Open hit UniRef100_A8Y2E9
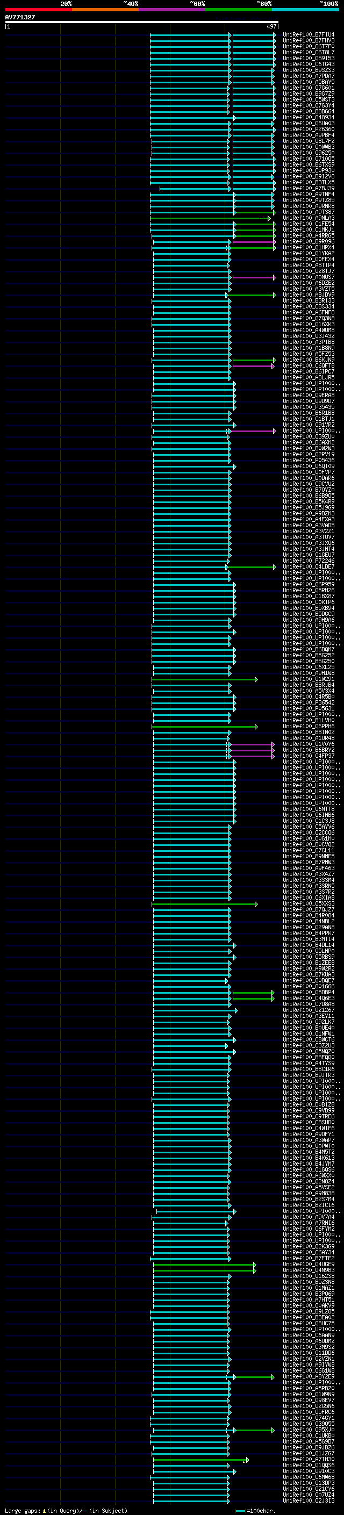Viewport: 344px width, 1515px height. (309, 1377)
